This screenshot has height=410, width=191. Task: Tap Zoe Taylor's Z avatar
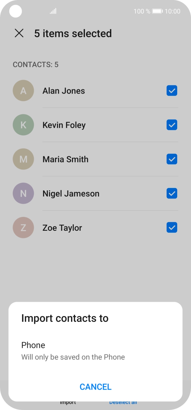pyautogui.click(x=23, y=228)
